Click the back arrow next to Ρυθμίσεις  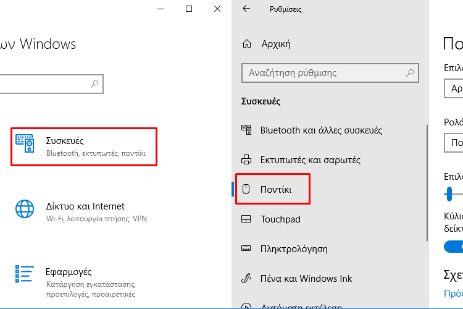[246, 9]
